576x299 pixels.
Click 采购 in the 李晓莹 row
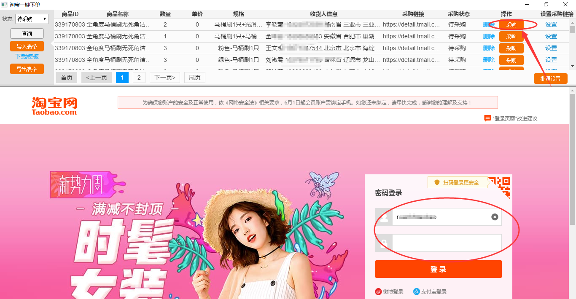coord(511,25)
